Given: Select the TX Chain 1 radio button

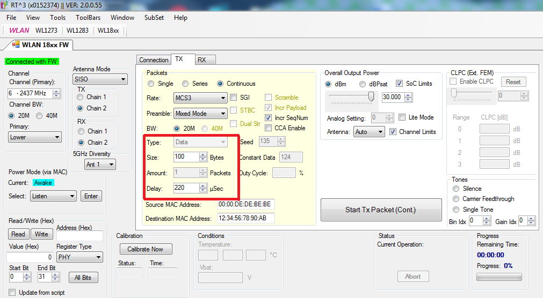Looking at the screenshot, I should (80, 97).
